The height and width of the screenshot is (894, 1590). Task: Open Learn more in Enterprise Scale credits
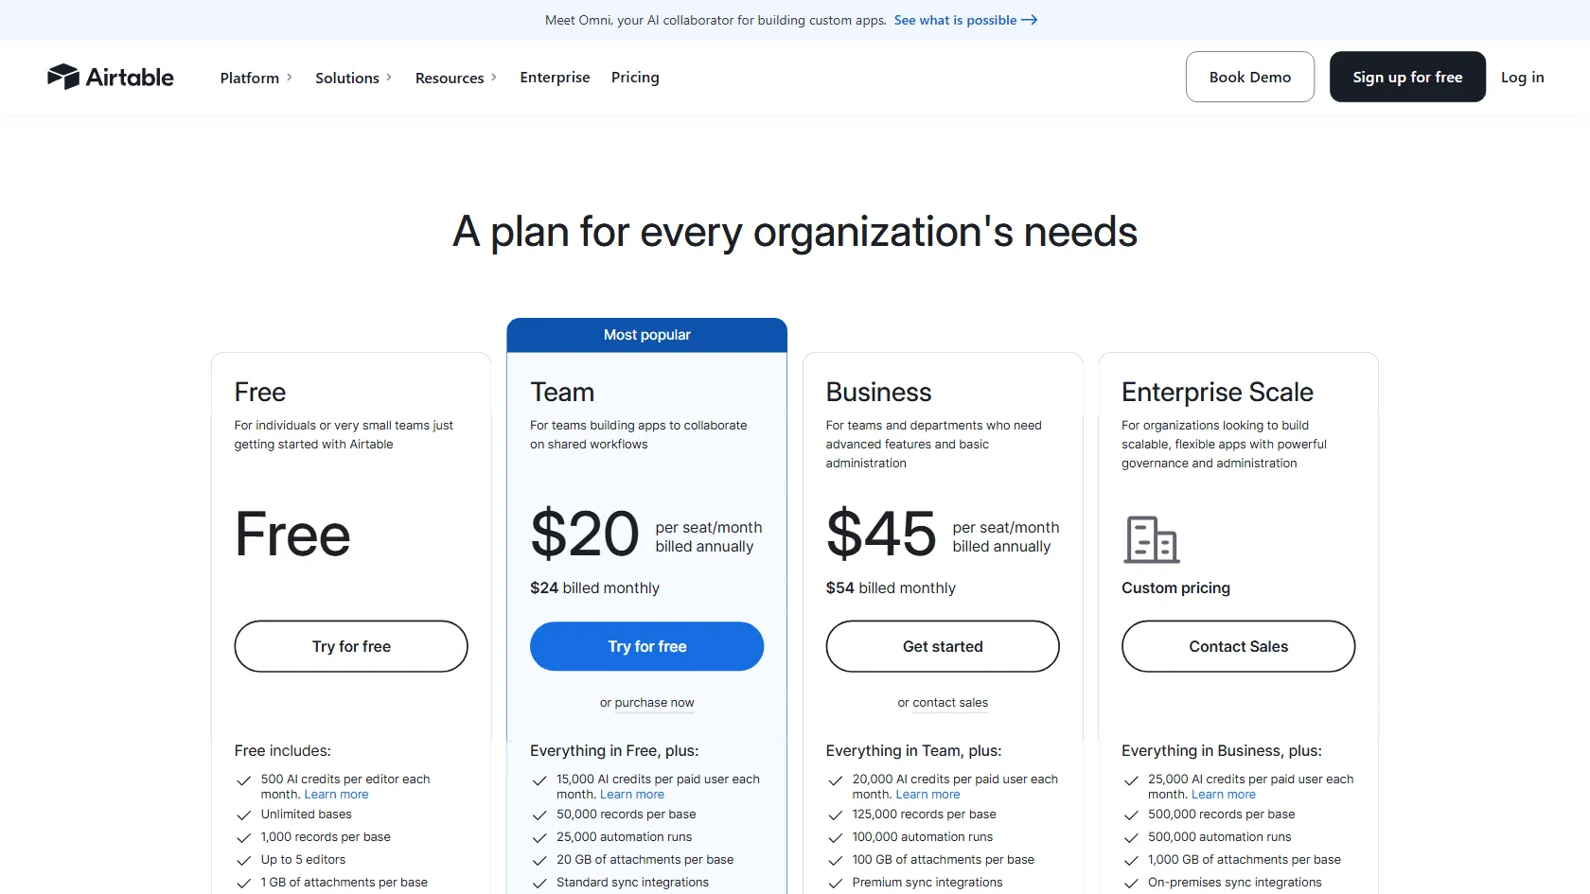click(x=1224, y=795)
